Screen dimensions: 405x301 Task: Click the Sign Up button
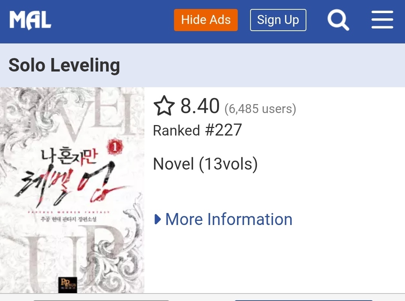click(278, 20)
